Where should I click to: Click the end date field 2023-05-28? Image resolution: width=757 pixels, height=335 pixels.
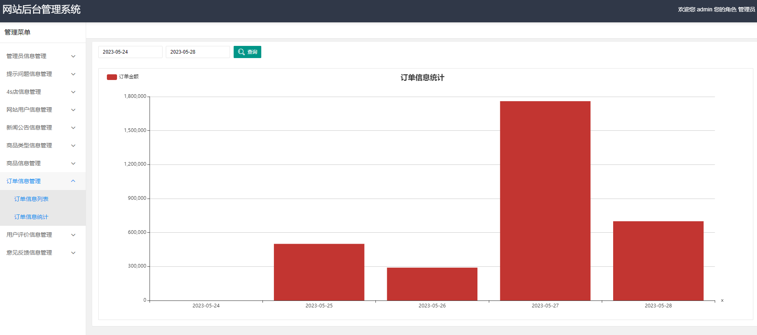coord(198,52)
